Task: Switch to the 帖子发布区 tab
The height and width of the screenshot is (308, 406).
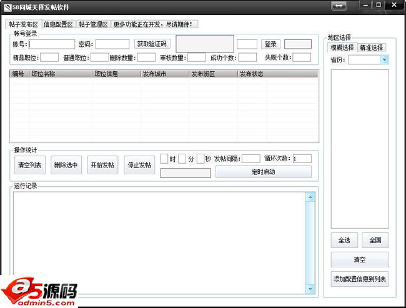Action: pos(23,24)
